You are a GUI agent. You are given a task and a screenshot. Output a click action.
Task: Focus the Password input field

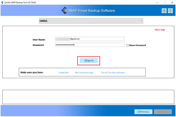point(90,45)
